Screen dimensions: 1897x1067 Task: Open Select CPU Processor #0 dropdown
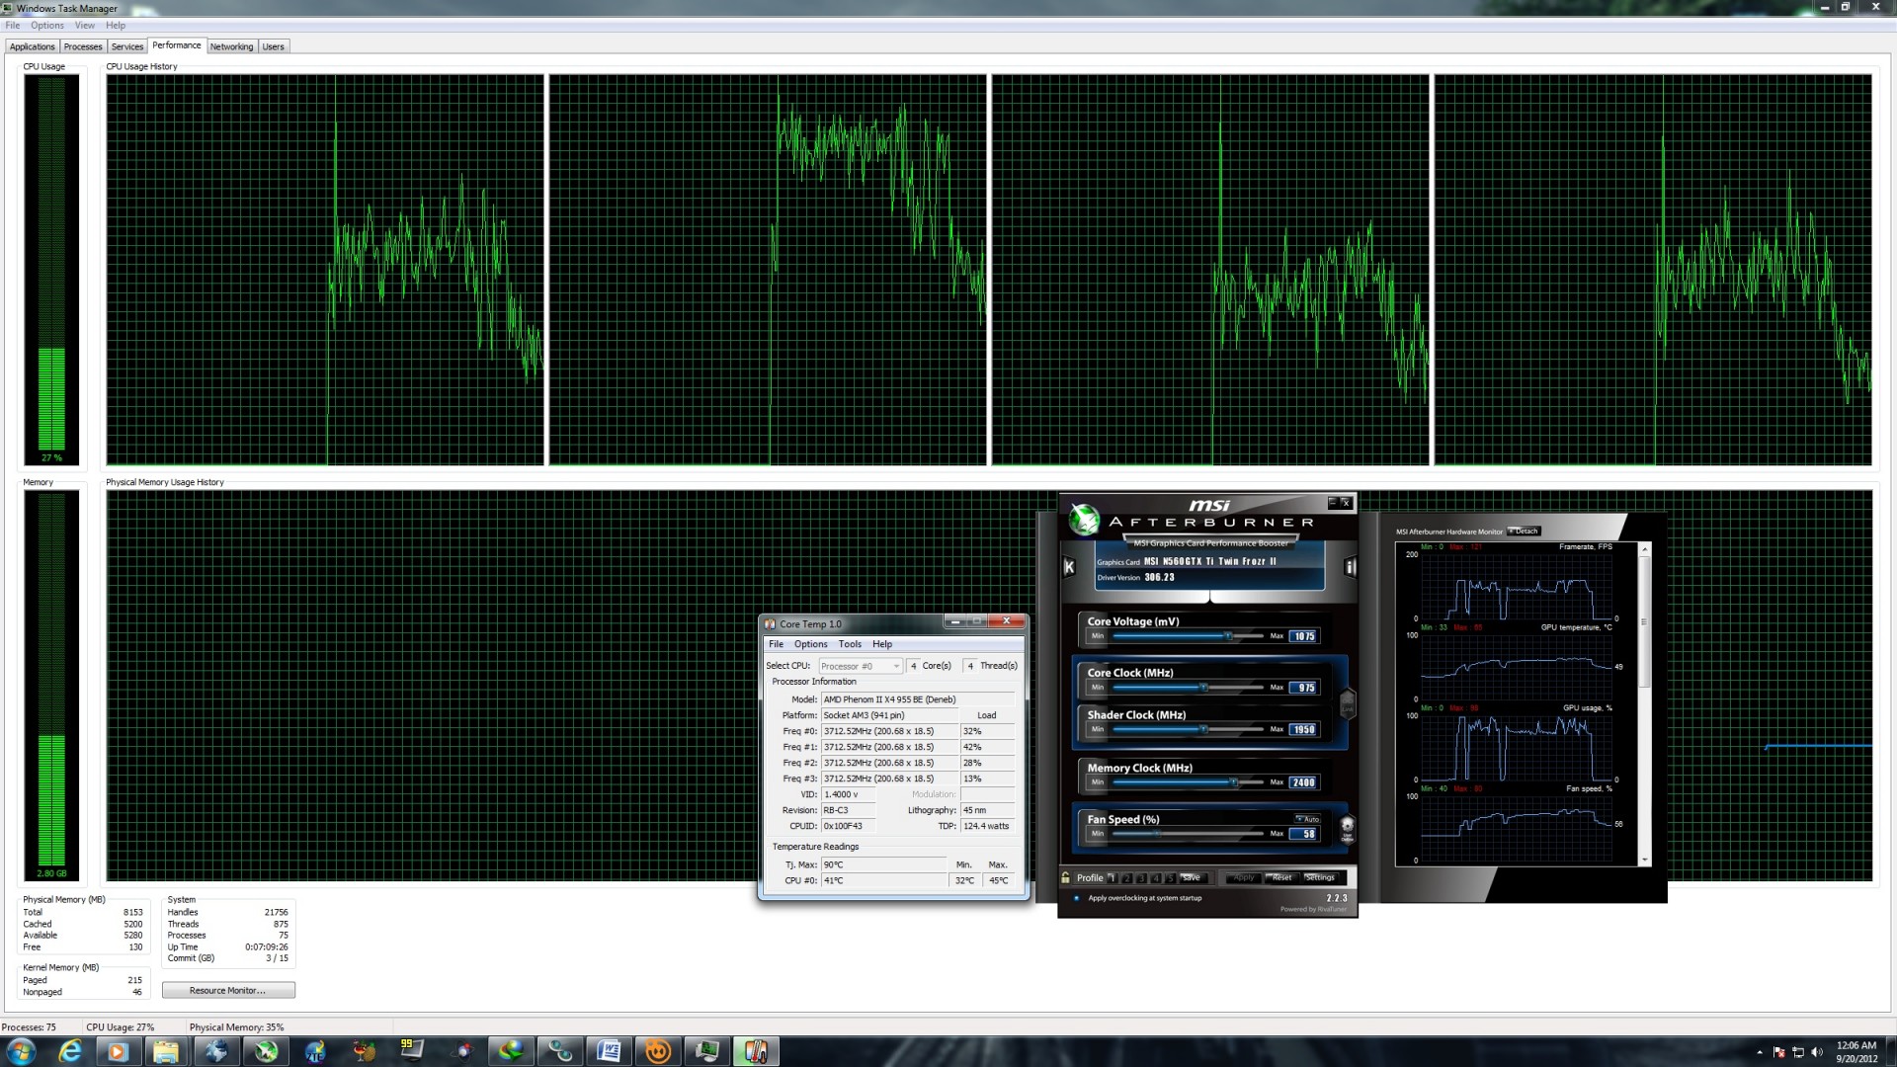tap(861, 666)
